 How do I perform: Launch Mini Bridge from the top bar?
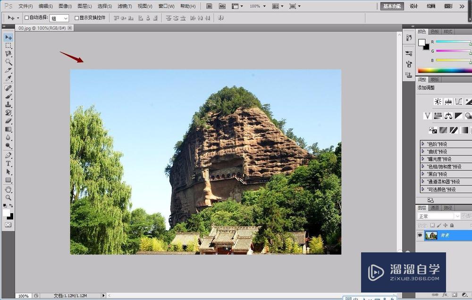coord(222,6)
